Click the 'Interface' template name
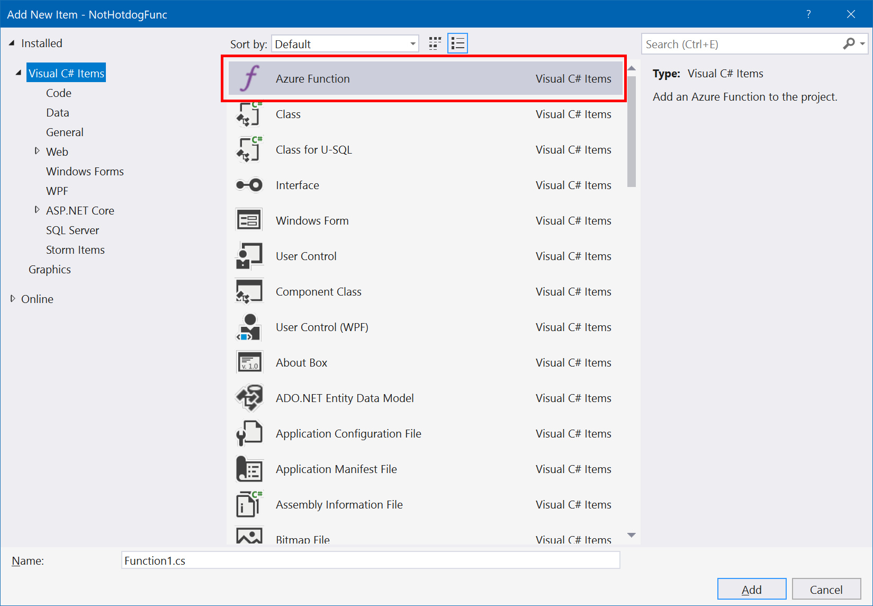The image size is (873, 606). 298,185
